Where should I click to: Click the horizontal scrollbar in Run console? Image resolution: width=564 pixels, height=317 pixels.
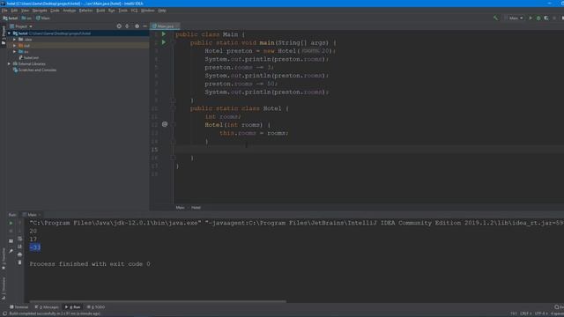coord(158,301)
